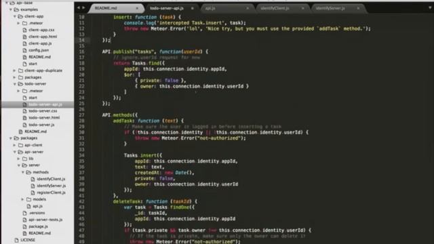Click the todo-server.css file icon

click(x=24, y=111)
